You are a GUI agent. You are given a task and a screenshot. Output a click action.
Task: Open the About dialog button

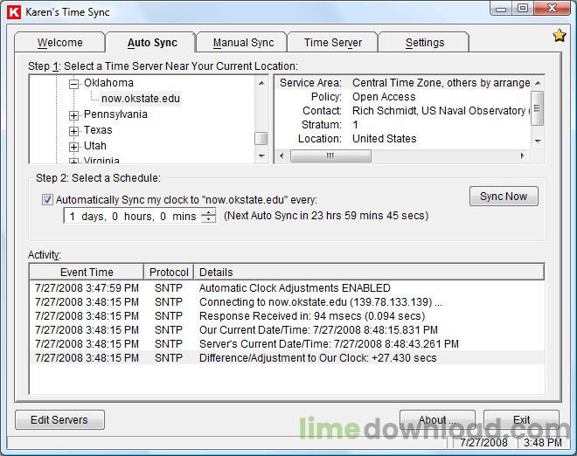[437, 420]
